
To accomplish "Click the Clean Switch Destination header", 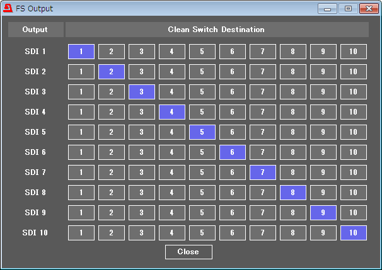I will coord(216,30).
